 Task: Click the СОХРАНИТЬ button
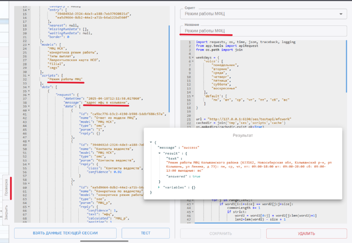click(x=220, y=233)
